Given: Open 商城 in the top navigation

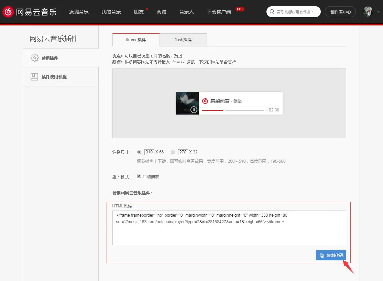Looking at the screenshot, I should (162, 12).
